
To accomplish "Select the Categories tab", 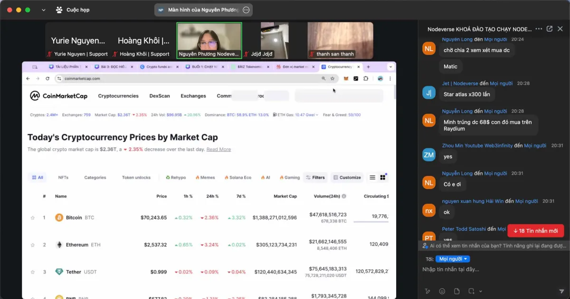I will click(x=95, y=178).
